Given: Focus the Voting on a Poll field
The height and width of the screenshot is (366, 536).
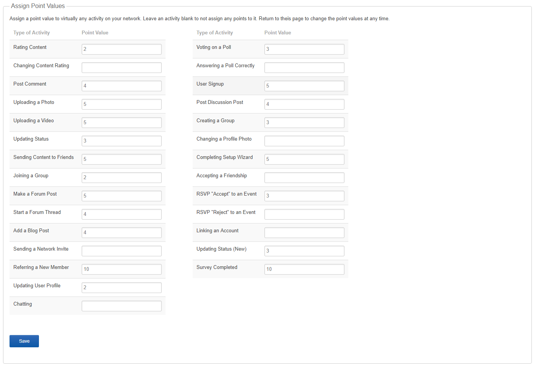Looking at the screenshot, I should point(304,49).
